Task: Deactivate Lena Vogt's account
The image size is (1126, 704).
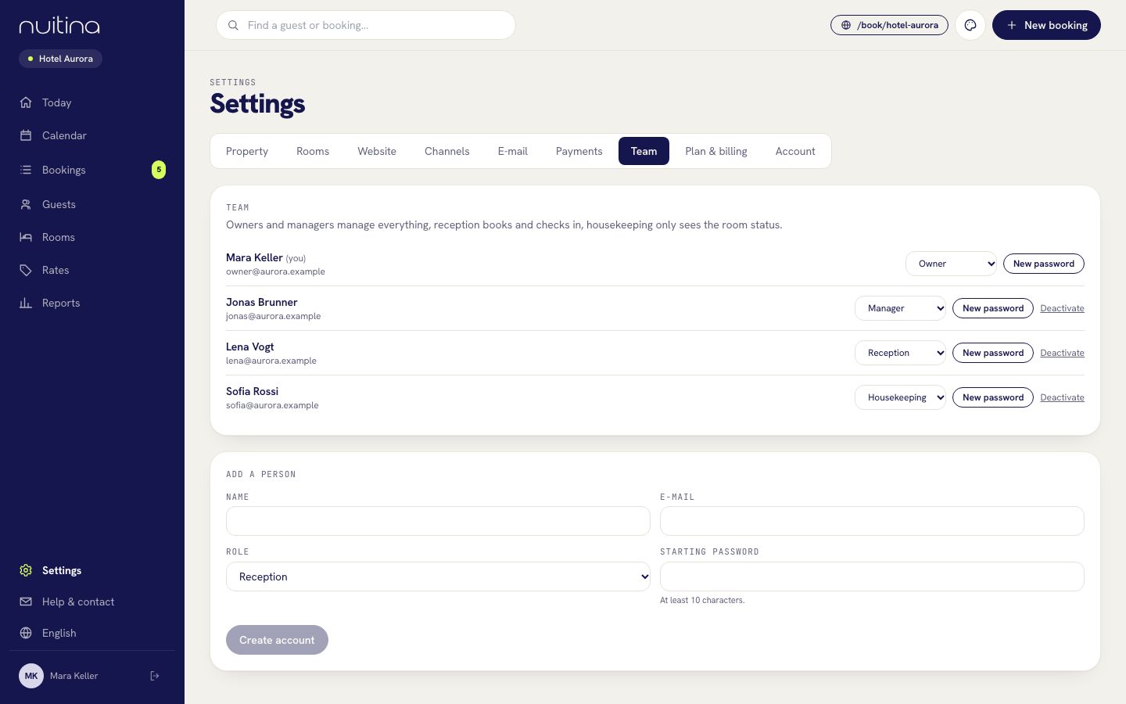Action: tap(1062, 353)
